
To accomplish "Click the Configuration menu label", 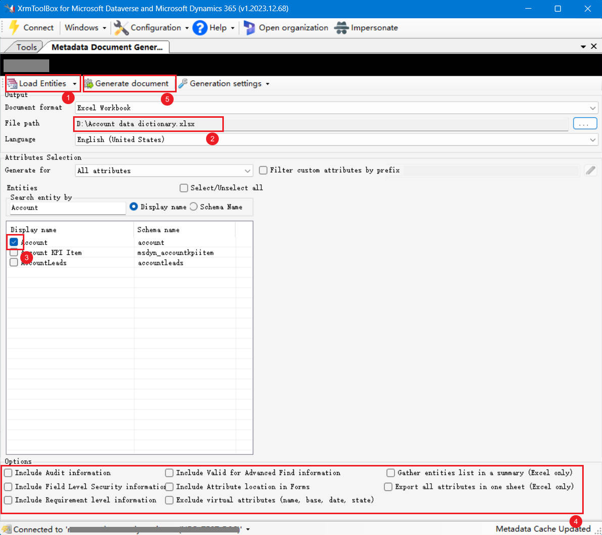I will pyautogui.click(x=156, y=27).
